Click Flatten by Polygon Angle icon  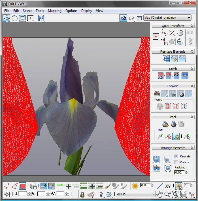(165, 94)
